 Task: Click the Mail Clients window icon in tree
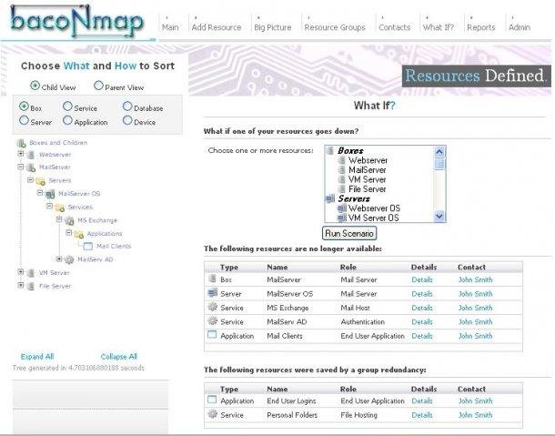[88, 246]
